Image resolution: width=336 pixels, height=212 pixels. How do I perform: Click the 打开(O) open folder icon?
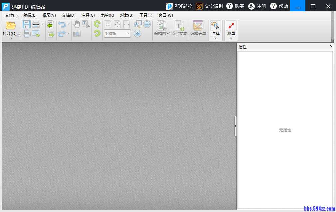pyautogui.click(x=11, y=25)
